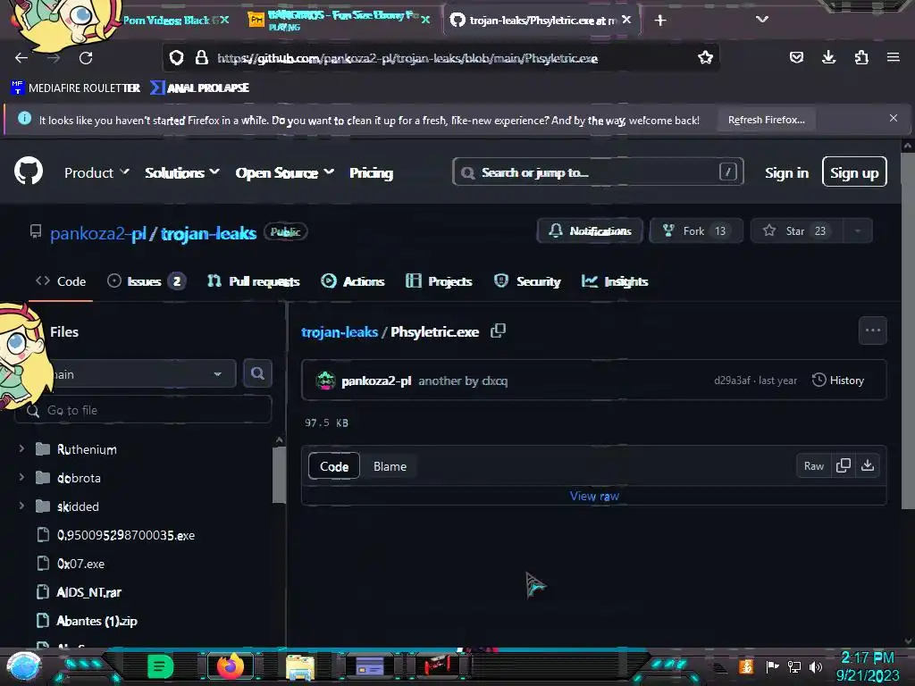Bookmark this page with the star icon

point(706,57)
